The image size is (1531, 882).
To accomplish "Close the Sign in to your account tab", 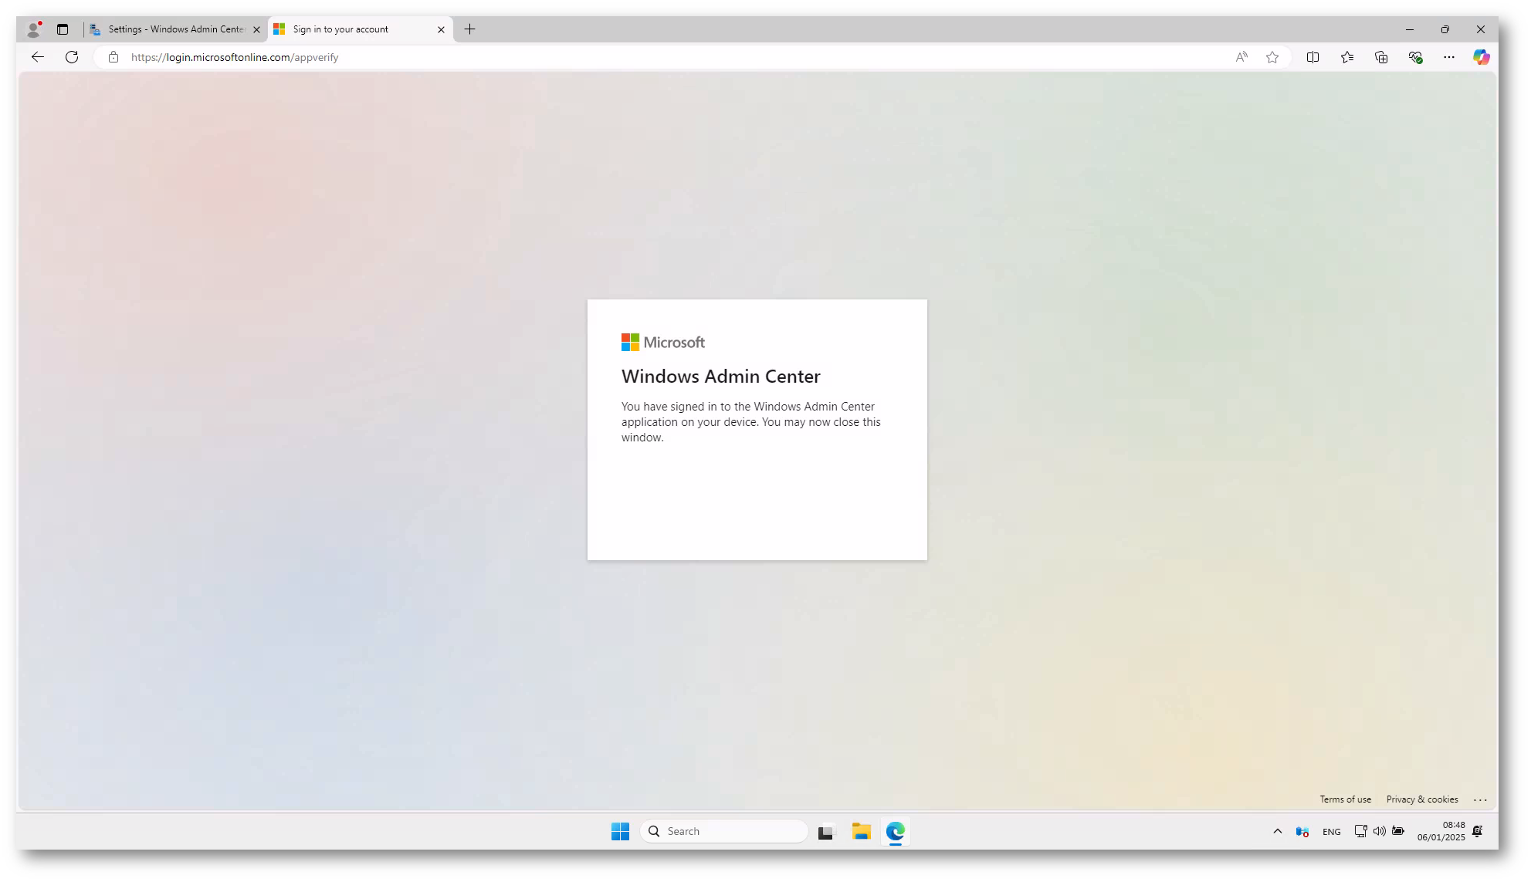I will coord(441,29).
